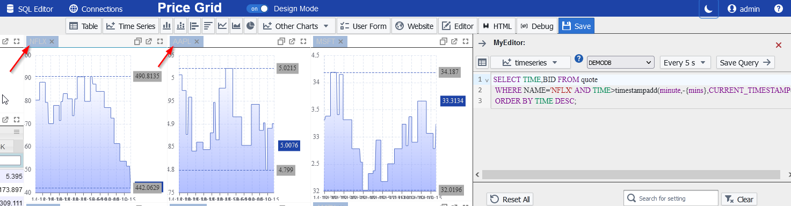
Task: Restore the MSFT panel with stacked-windows icon
Action: (443, 41)
